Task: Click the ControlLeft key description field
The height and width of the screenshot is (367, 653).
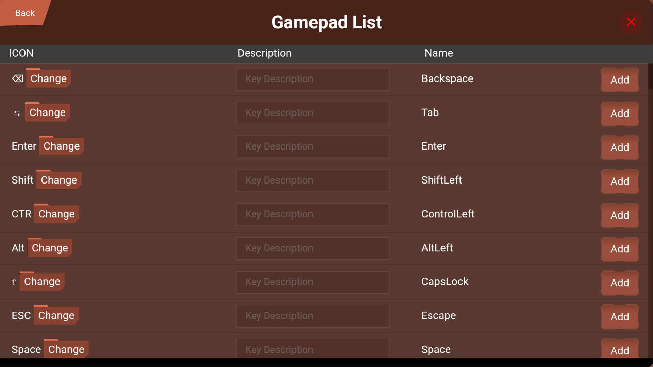Action: pyautogui.click(x=312, y=214)
